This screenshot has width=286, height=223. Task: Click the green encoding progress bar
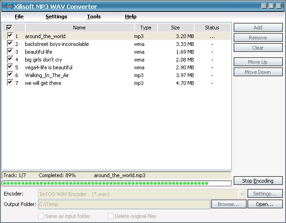pos(106,184)
